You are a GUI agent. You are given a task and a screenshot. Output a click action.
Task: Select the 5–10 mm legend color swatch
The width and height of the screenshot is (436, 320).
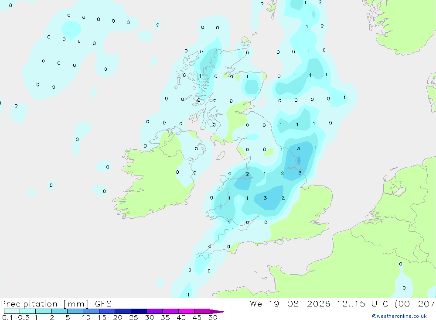[75, 311]
